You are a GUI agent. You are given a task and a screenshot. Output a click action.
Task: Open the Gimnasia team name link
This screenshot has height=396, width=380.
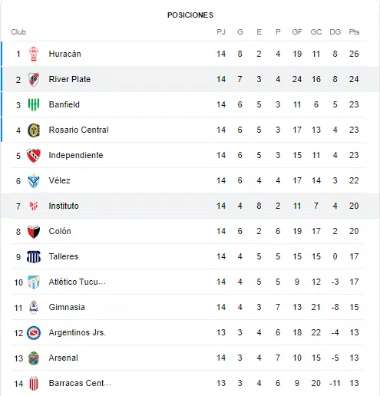67,307
